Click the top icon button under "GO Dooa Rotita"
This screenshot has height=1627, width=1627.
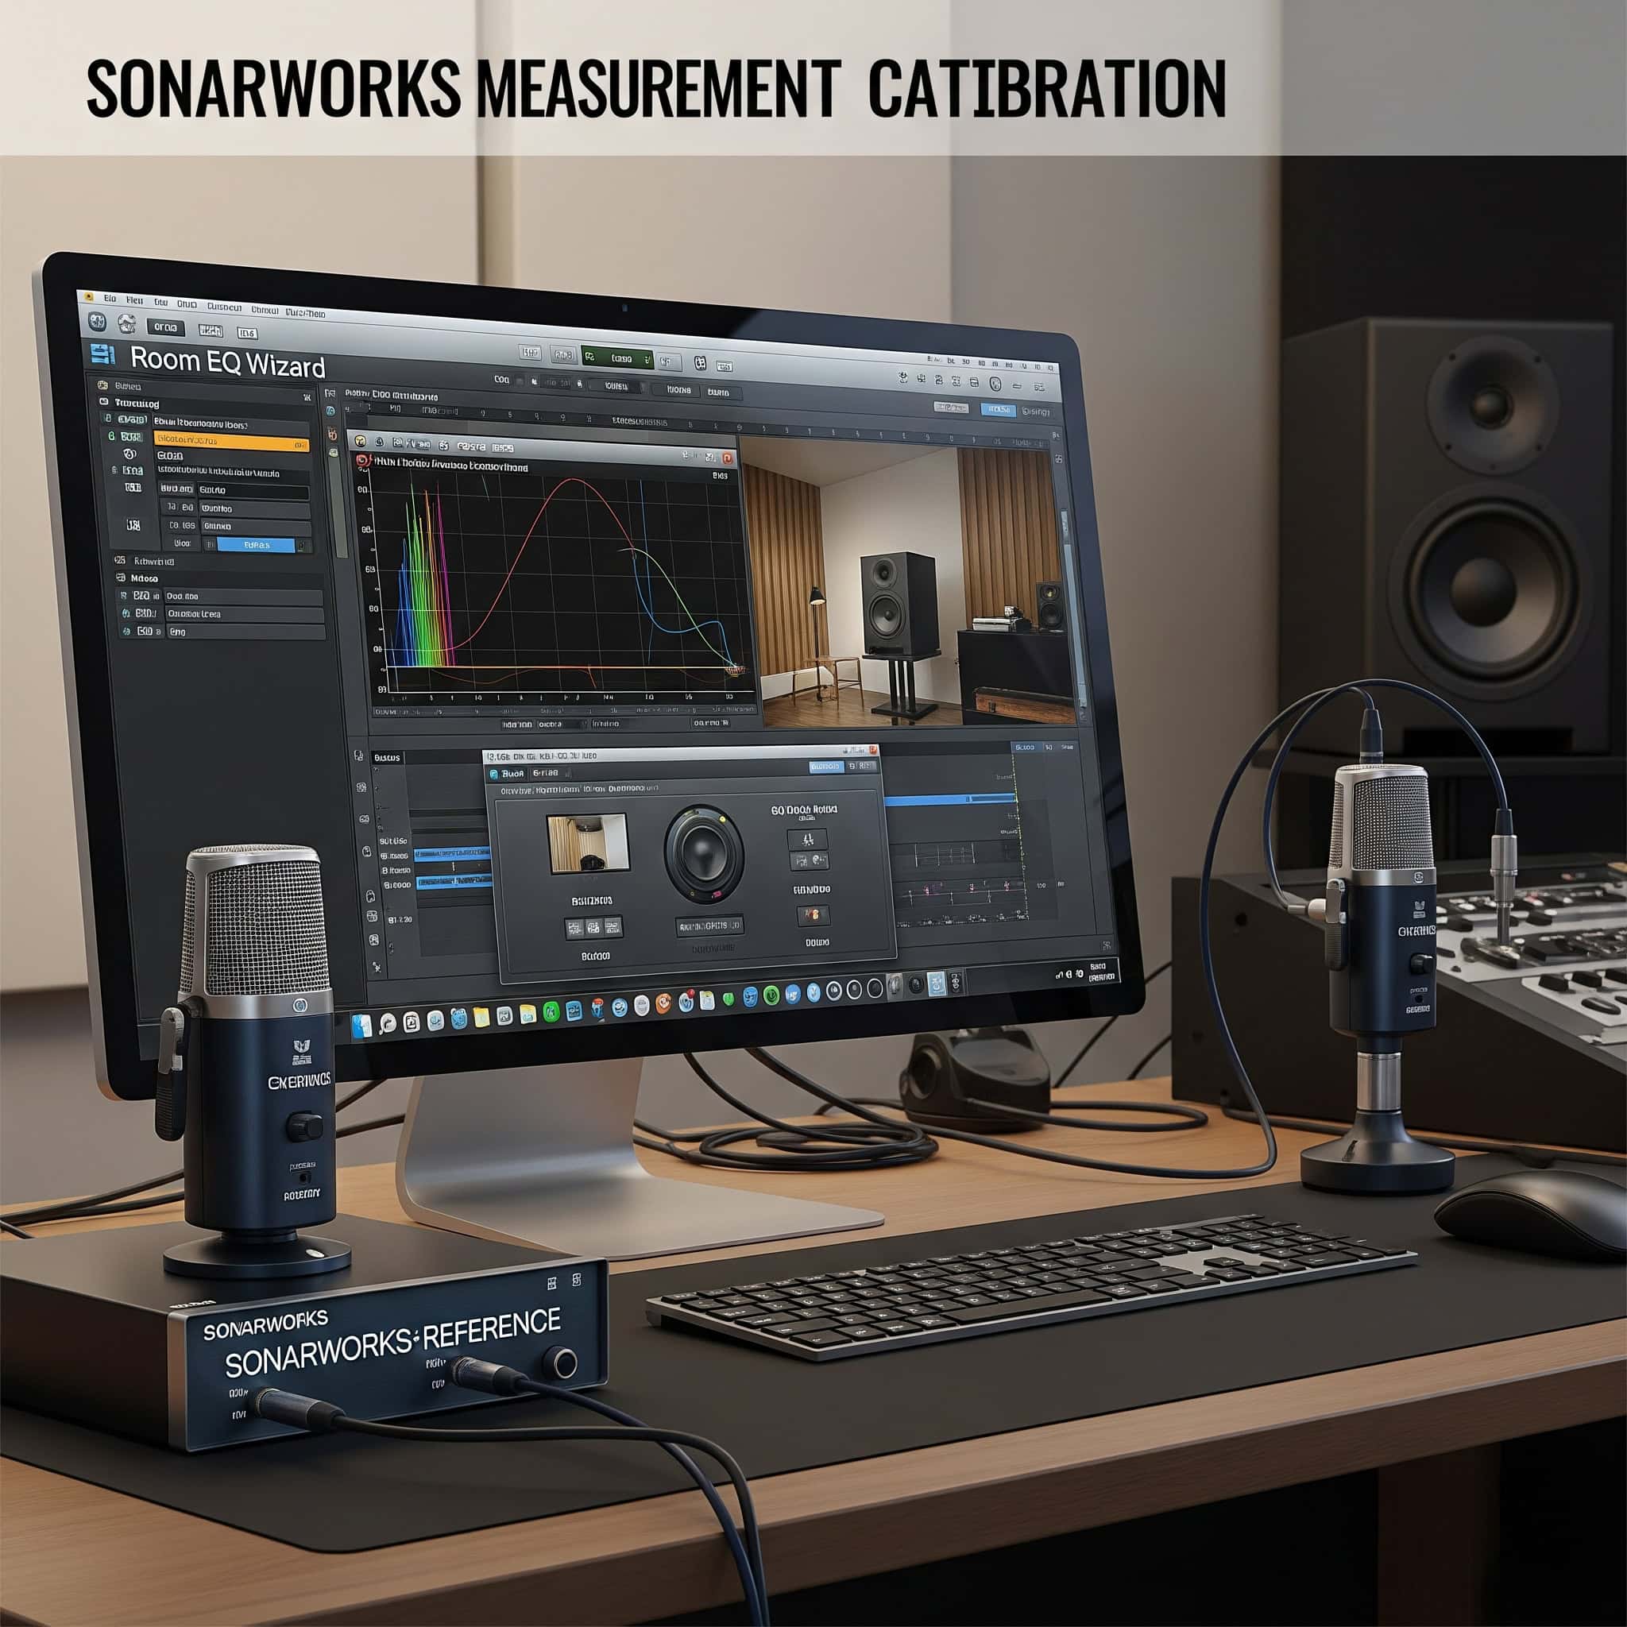click(808, 840)
